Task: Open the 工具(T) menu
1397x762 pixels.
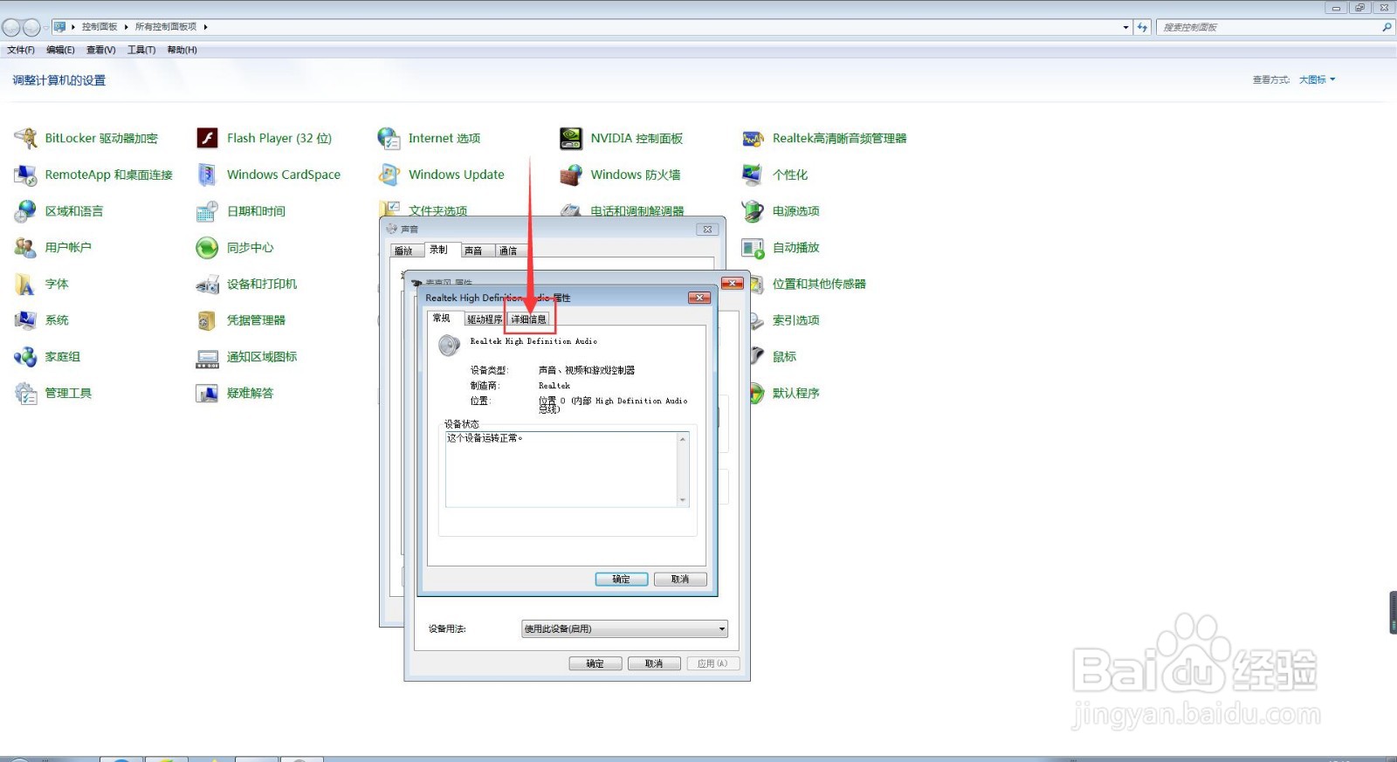Action: pyautogui.click(x=141, y=50)
